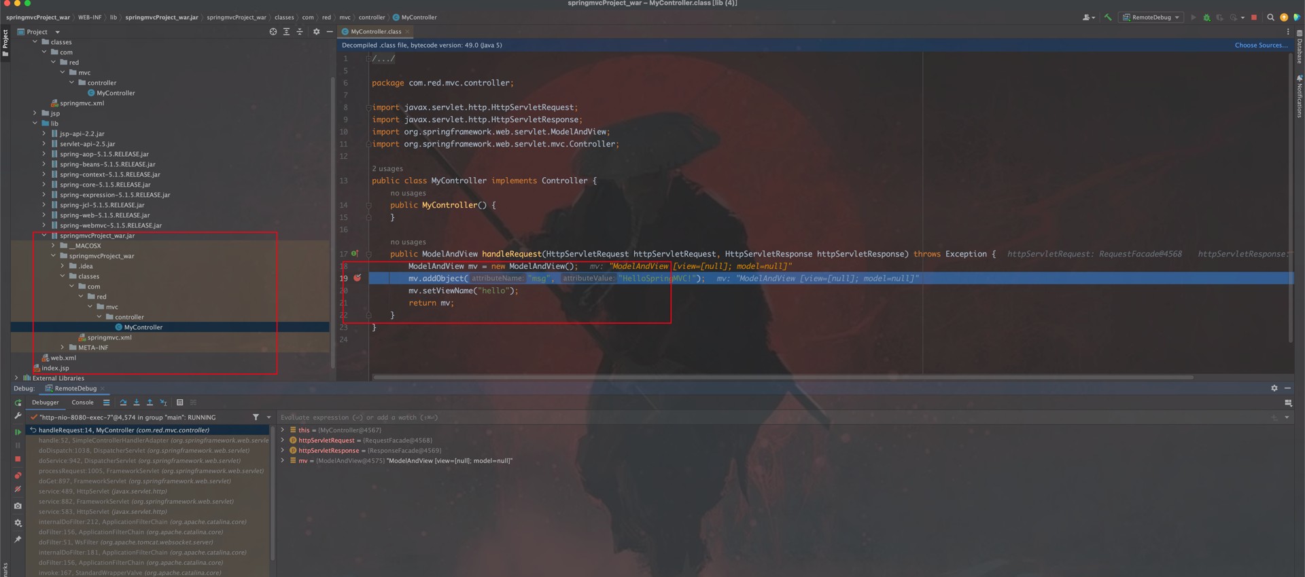Click the Build project hammer icon

point(1108,18)
